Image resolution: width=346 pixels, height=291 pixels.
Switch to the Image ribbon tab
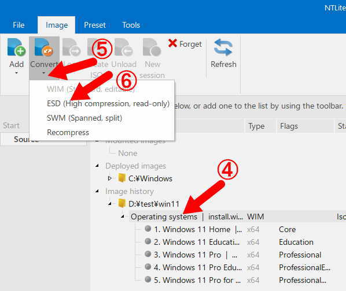pyautogui.click(x=57, y=25)
